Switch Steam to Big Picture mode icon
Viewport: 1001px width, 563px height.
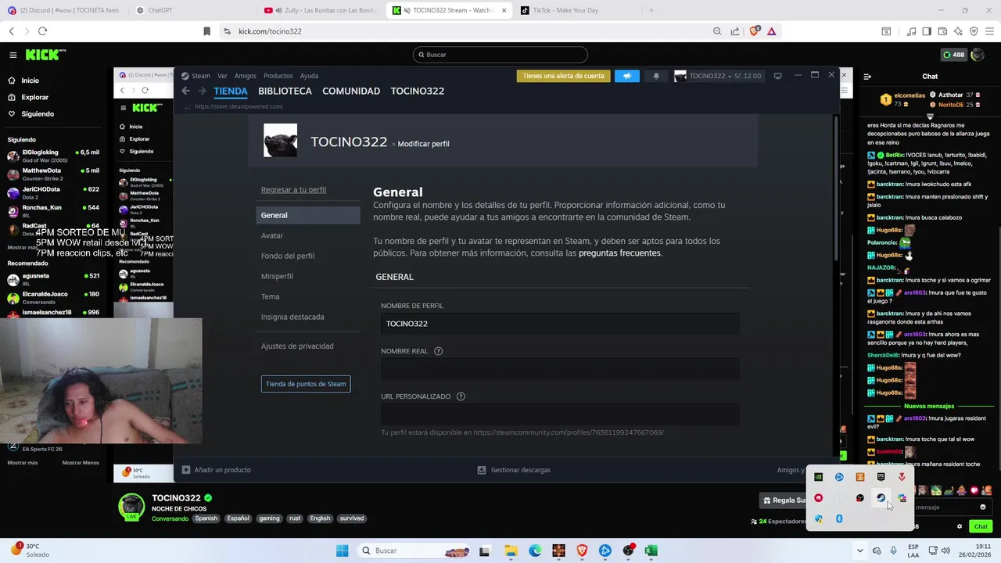click(777, 76)
